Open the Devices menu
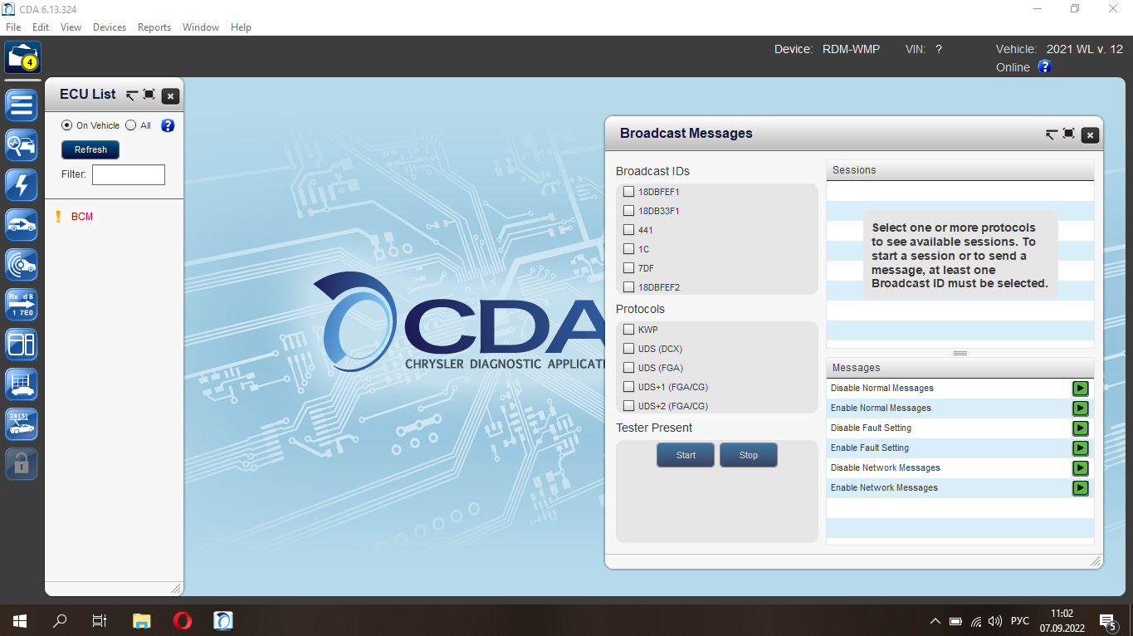Image resolution: width=1133 pixels, height=636 pixels. point(110,27)
